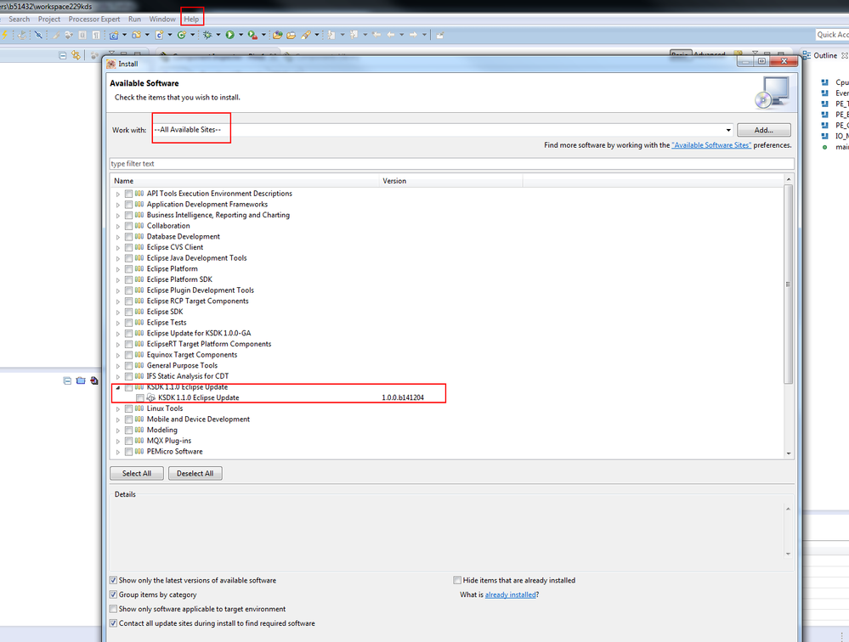Viewport: 849px width, 642px height.
Task: Check the MQX Plug-ins category checkbox
Action: 129,441
